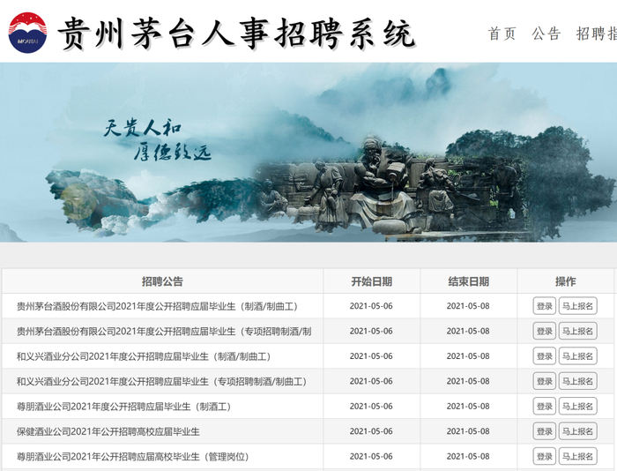The image size is (617, 471).
Task: Click the 招聘公告 column header
Action: (x=162, y=281)
